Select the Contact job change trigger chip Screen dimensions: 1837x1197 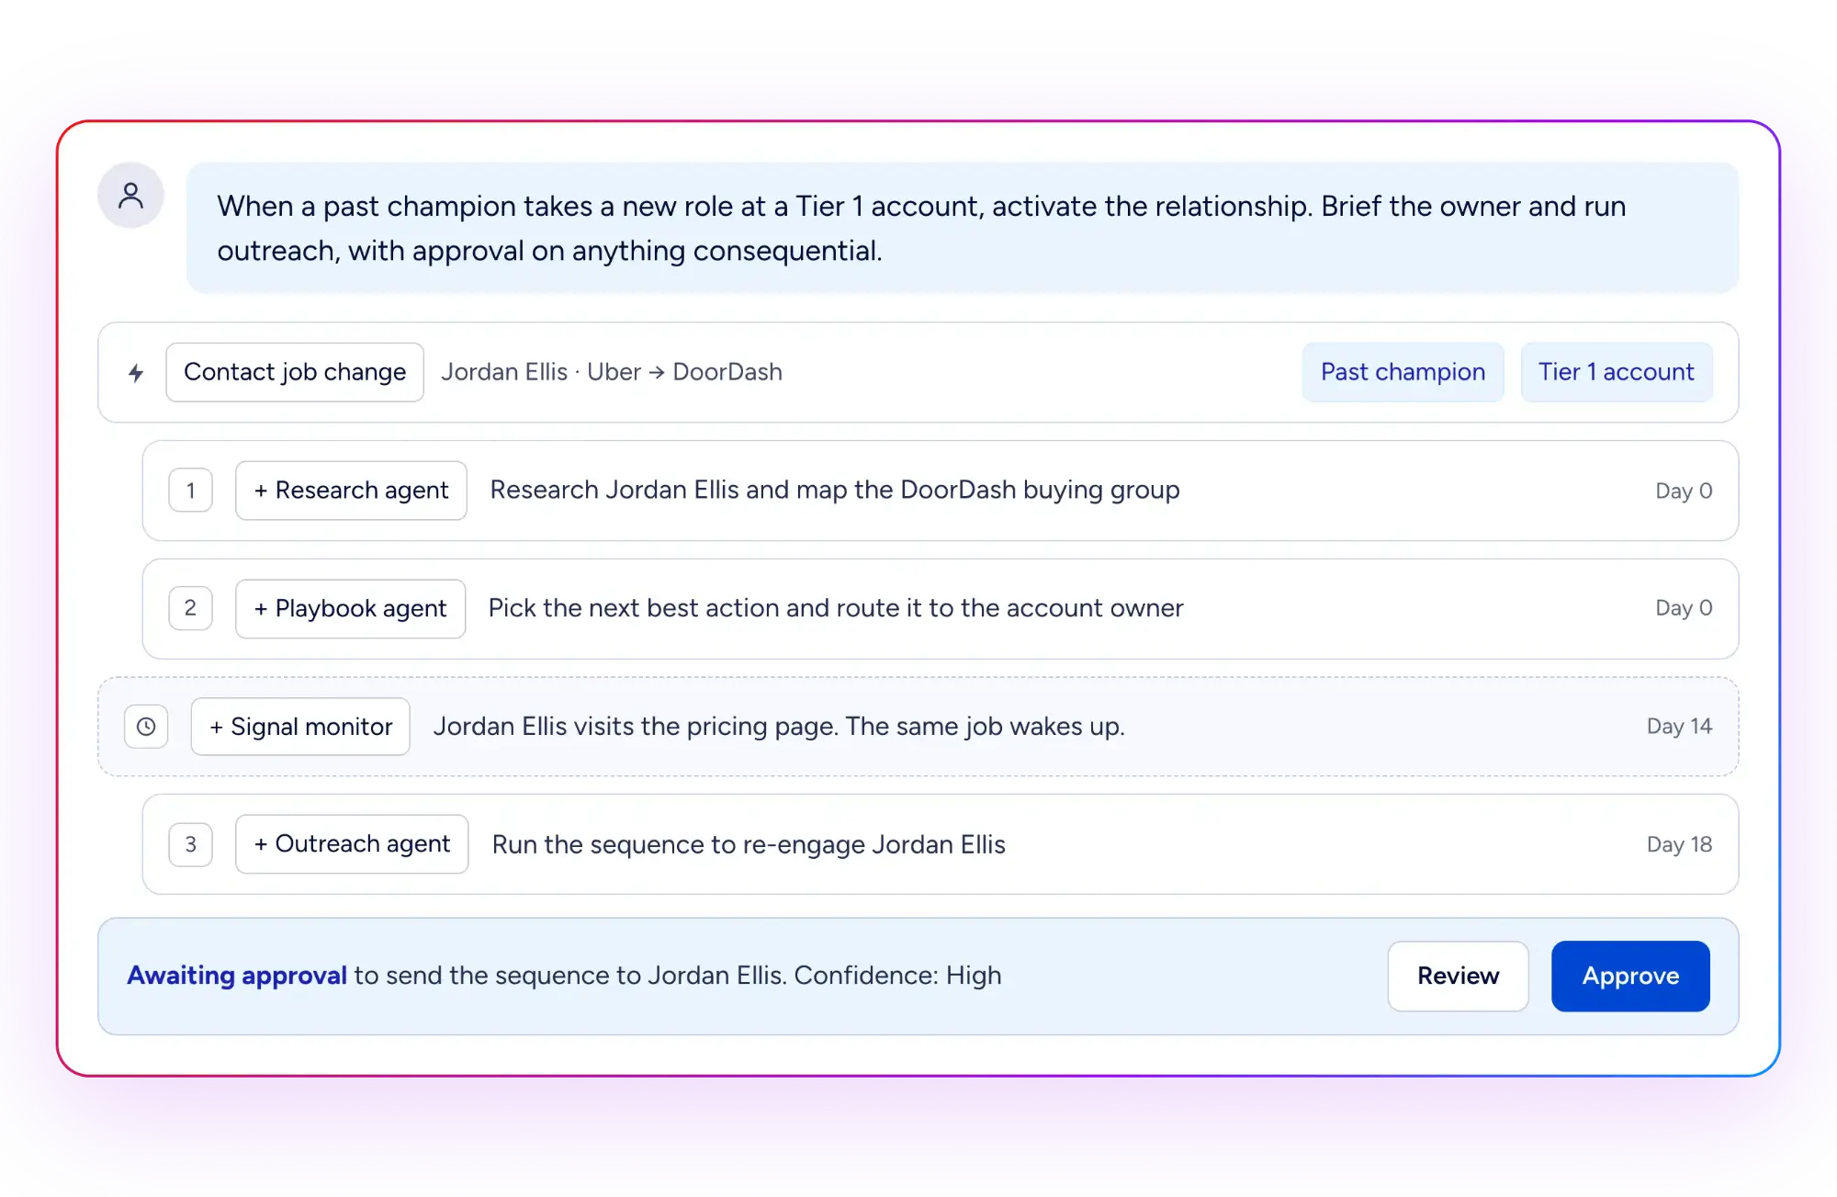(x=295, y=372)
